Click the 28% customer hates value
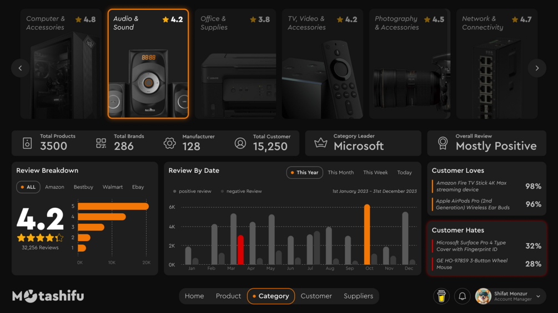This screenshot has width=558, height=313. click(533, 264)
